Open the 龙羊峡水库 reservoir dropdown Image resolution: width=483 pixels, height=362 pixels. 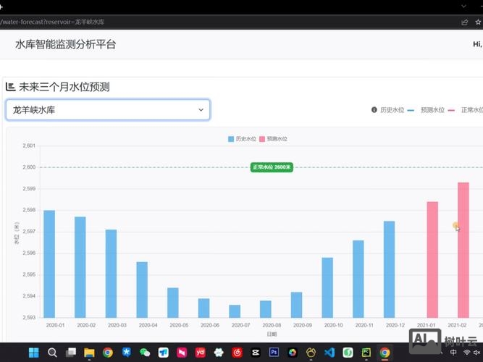click(x=108, y=109)
